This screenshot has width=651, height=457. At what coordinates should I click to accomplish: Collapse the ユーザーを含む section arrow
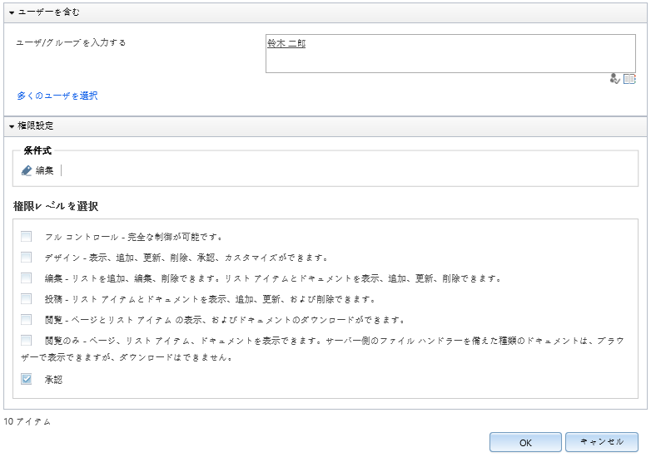coord(12,12)
